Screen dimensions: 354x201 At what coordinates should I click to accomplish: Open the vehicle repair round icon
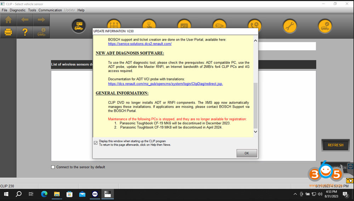click(219, 24)
